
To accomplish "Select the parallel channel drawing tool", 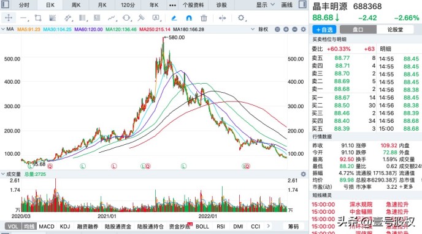I will click(x=68, y=18).
